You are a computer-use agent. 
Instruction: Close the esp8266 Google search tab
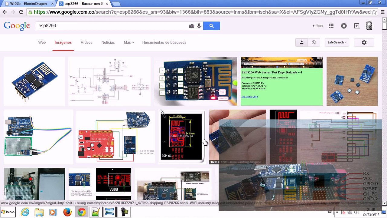(107, 4)
